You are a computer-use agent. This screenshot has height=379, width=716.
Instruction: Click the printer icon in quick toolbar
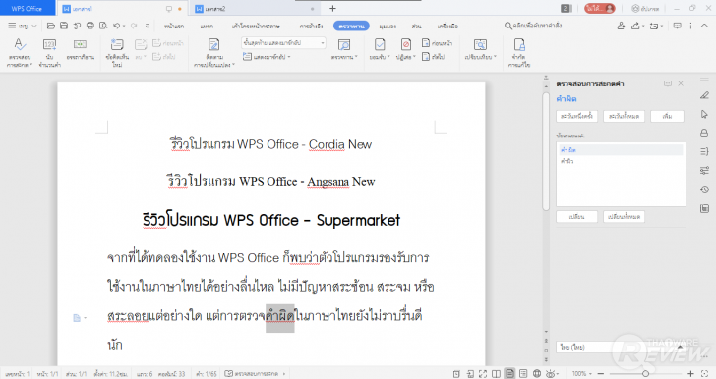(90, 26)
